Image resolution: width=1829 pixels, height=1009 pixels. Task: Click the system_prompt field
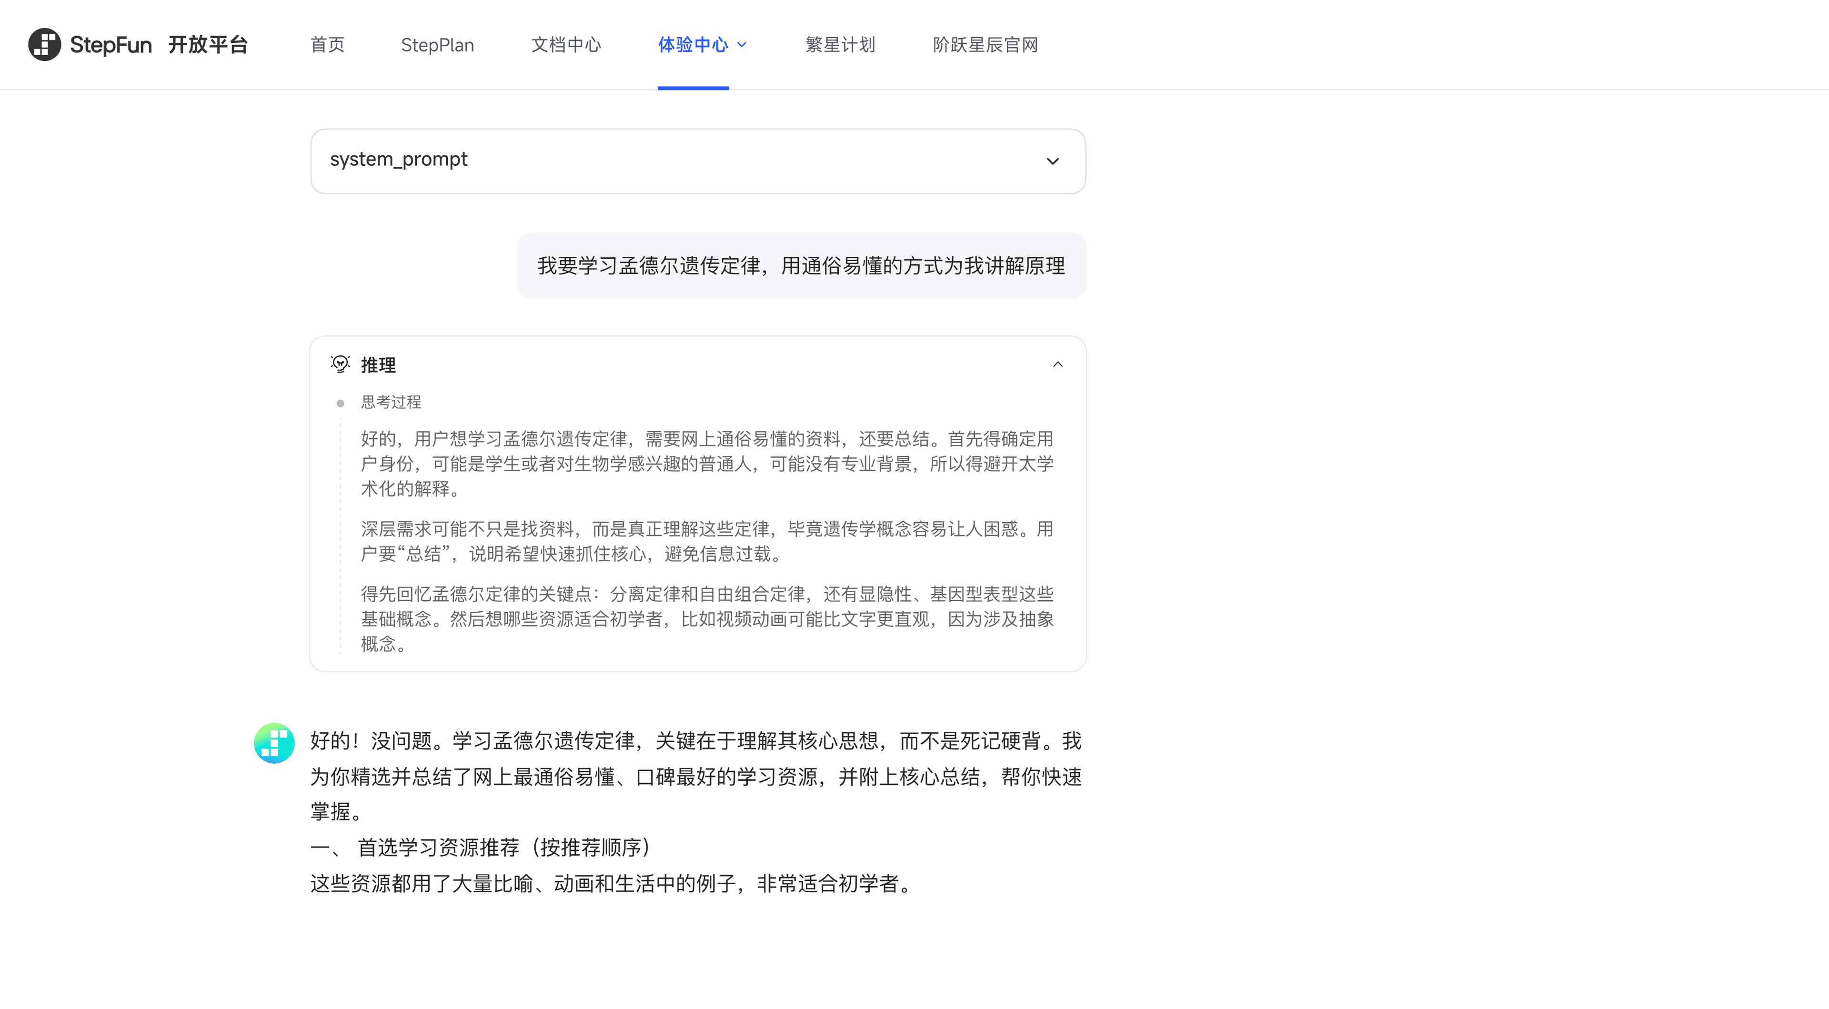[698, 161]
